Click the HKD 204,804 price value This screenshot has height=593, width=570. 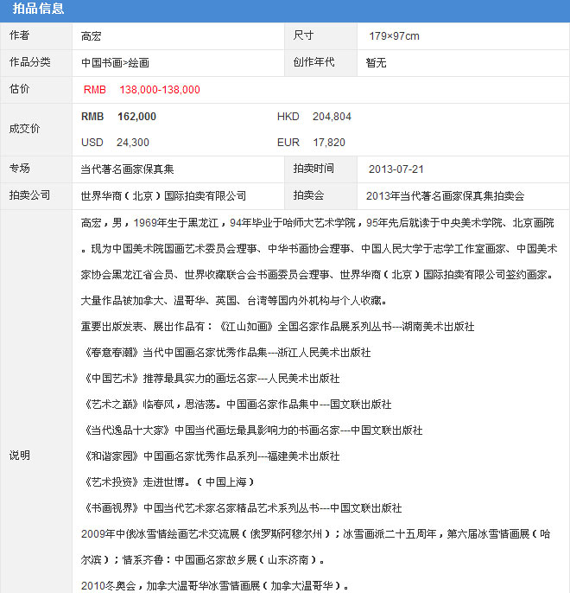click(314, 117)
